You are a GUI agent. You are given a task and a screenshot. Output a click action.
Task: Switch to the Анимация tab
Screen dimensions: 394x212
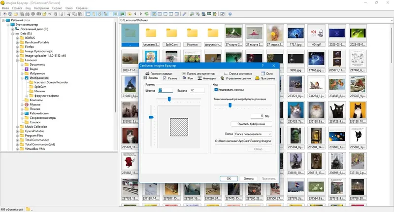point(206,78)
